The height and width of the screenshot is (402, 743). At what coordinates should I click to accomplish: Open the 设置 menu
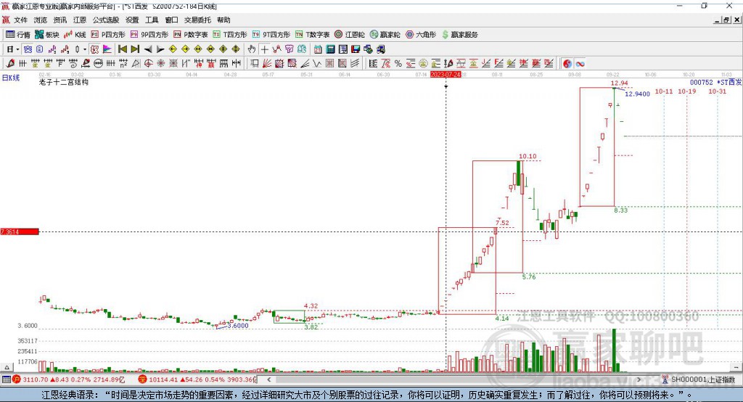132,20
